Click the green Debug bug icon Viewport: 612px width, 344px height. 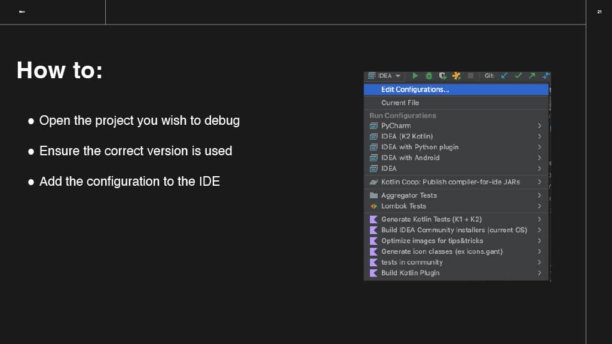coord(429,76)
